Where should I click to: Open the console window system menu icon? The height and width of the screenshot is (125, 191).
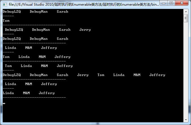[5, 5]
